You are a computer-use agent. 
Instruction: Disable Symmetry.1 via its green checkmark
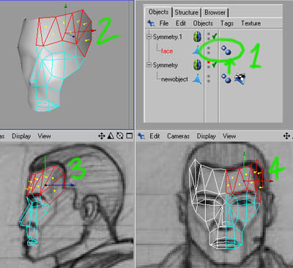click(x=215, y=37)
